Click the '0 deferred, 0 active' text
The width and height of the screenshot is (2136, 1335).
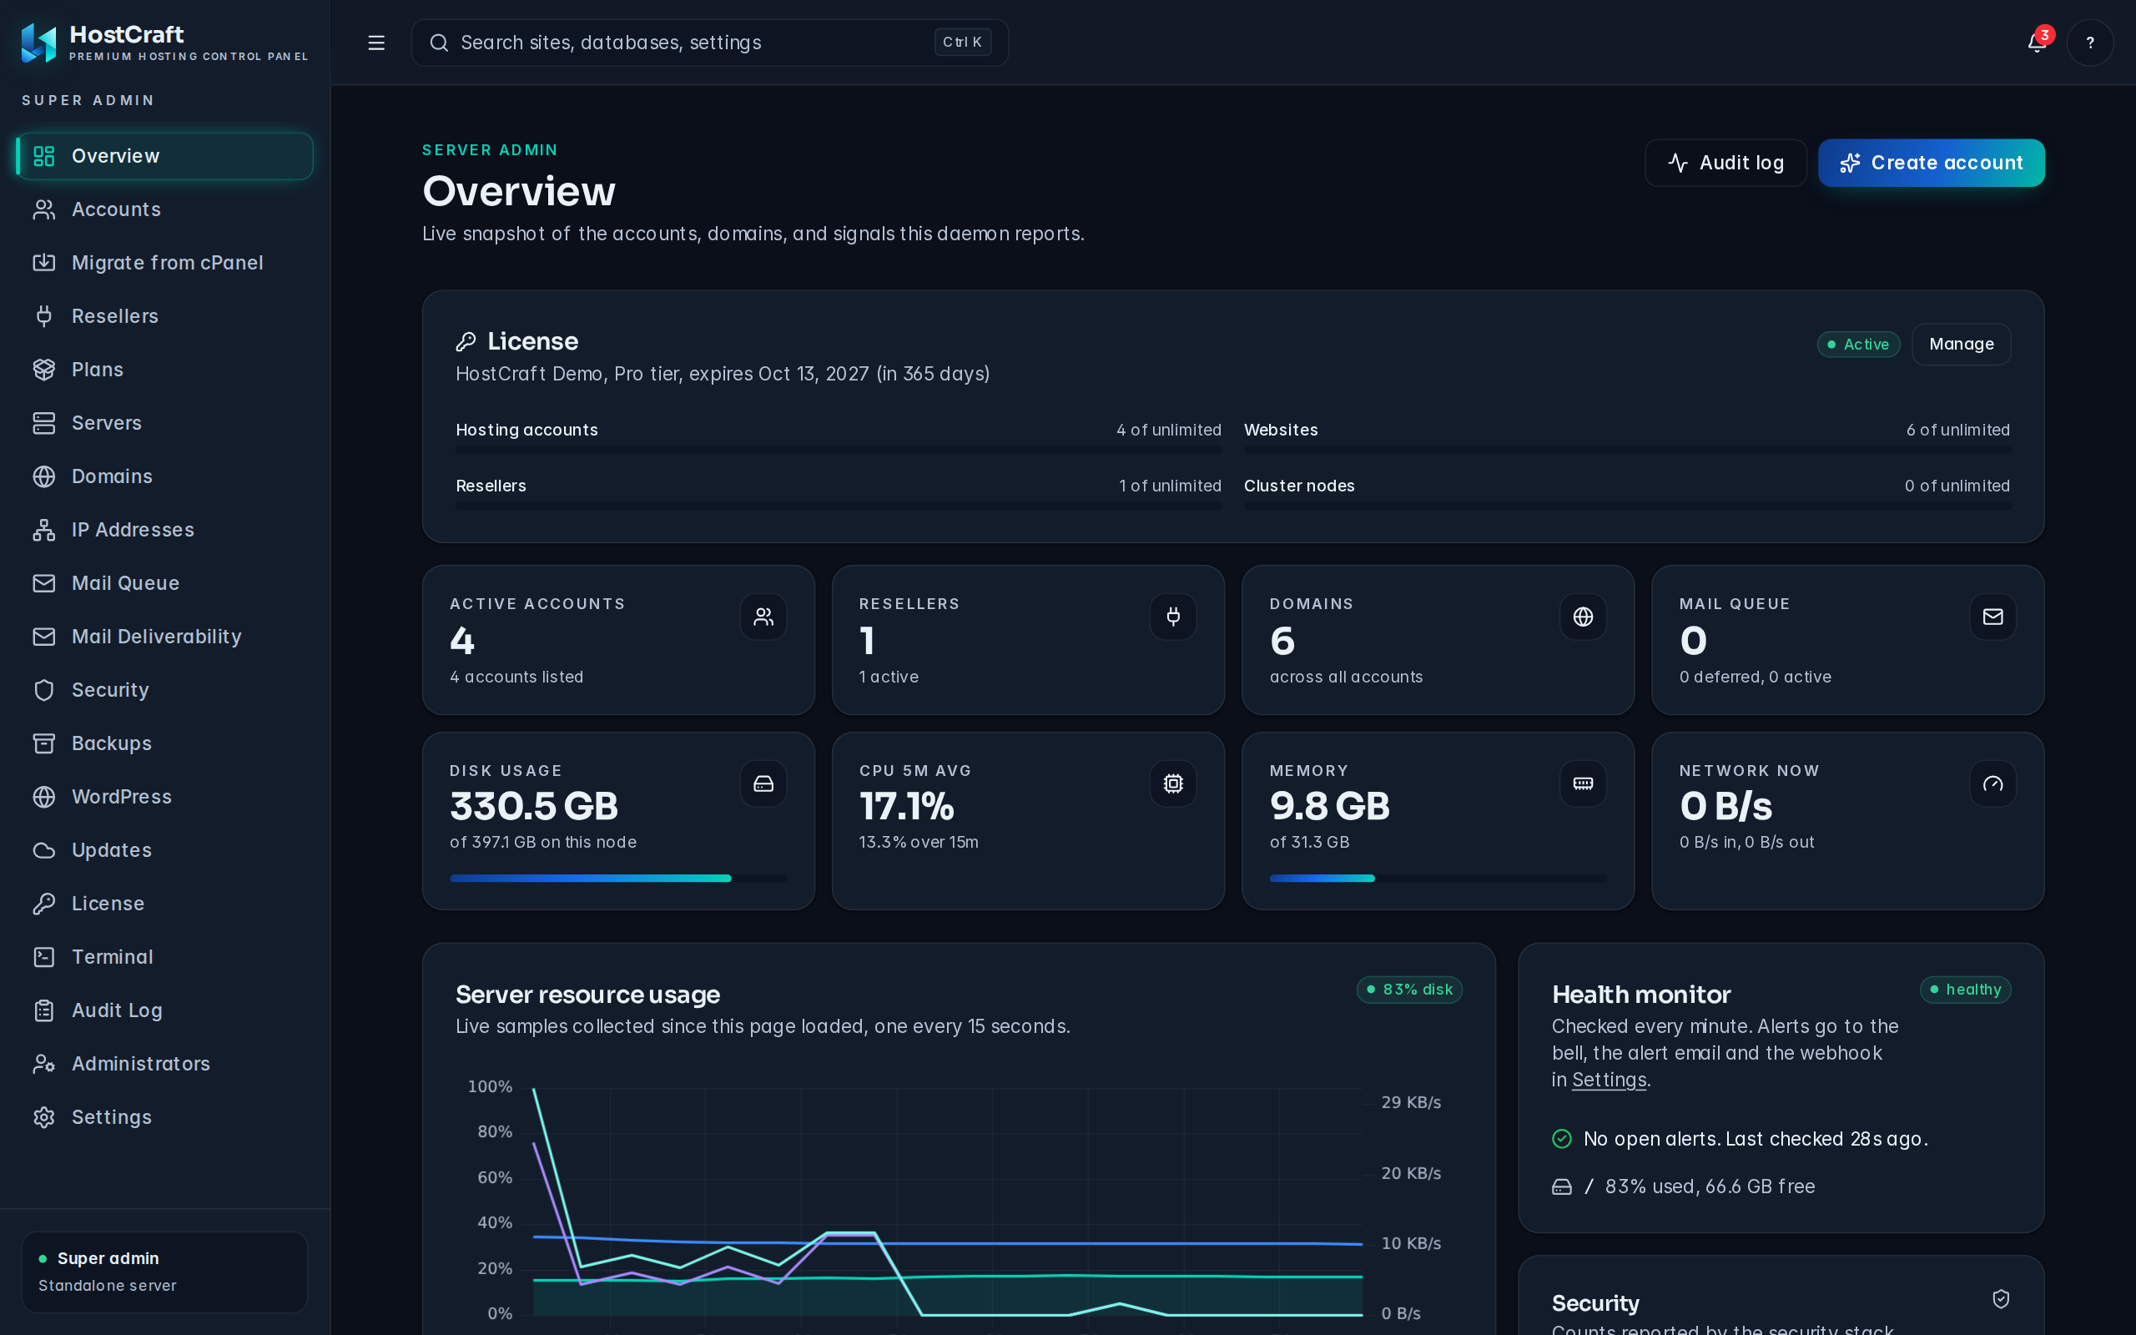click(x=1755, y=678)
